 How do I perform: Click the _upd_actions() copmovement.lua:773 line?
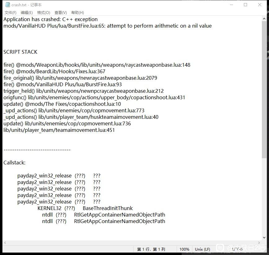[74, 110]
